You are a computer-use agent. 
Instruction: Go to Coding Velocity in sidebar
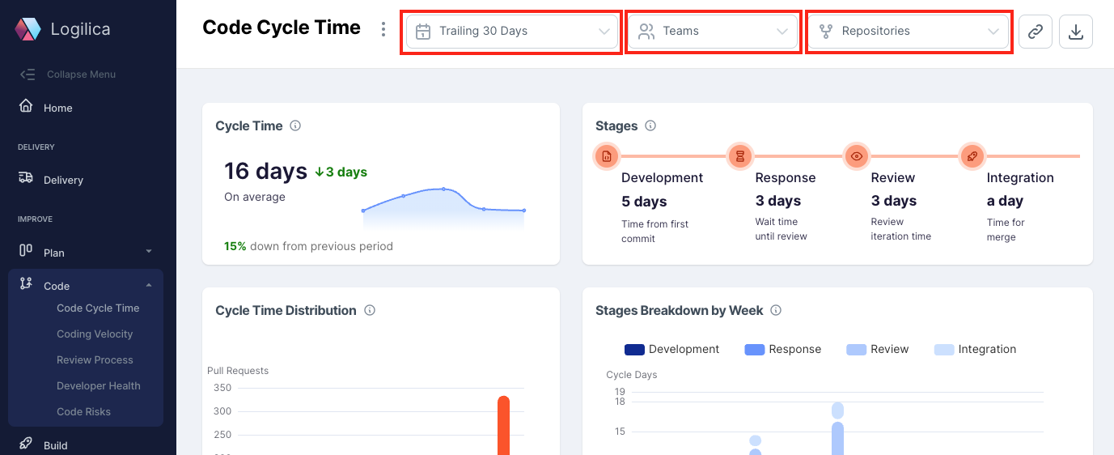[x=95, y=334]
